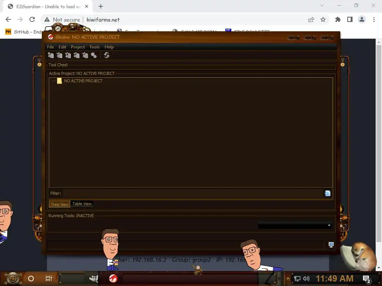Open a new Chrome tab
Screen dimensions: 382x286
(x=101, y=7)
